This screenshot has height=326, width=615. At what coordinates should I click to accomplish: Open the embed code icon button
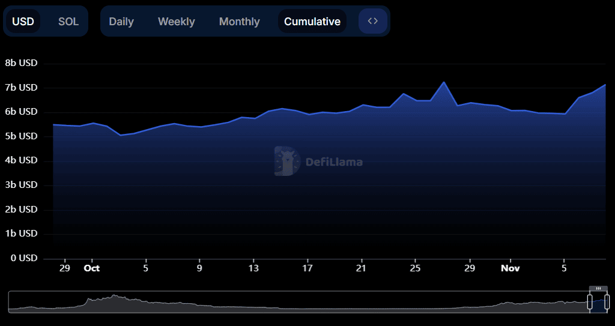pyautogui.click(x=373, y=21)
